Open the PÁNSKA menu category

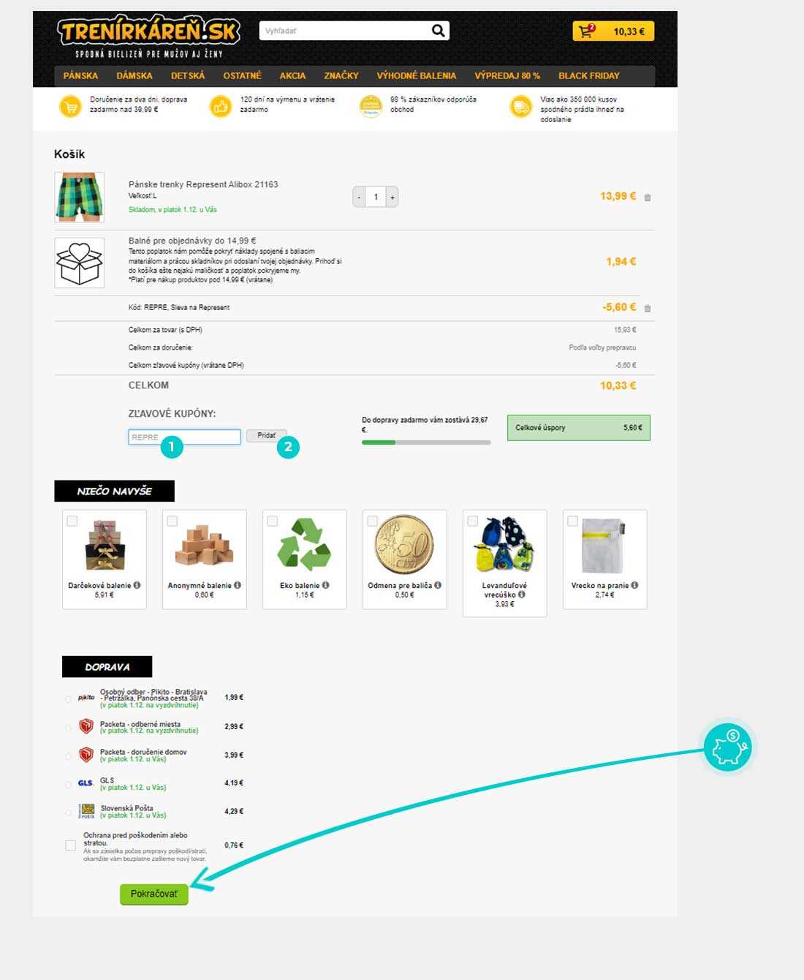[80, 75]
